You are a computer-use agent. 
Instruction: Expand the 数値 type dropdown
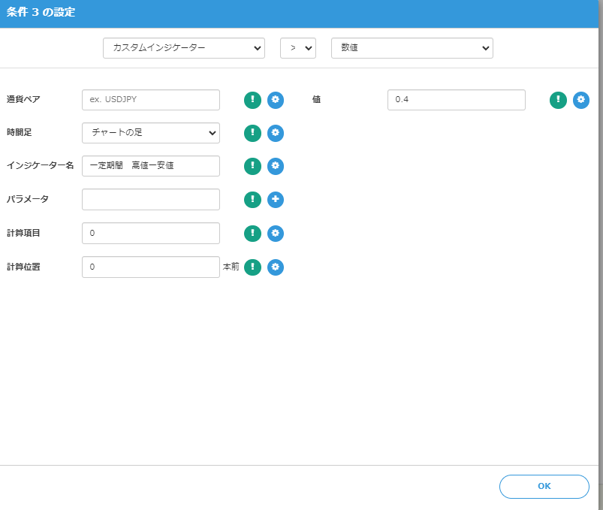[412, 48]
